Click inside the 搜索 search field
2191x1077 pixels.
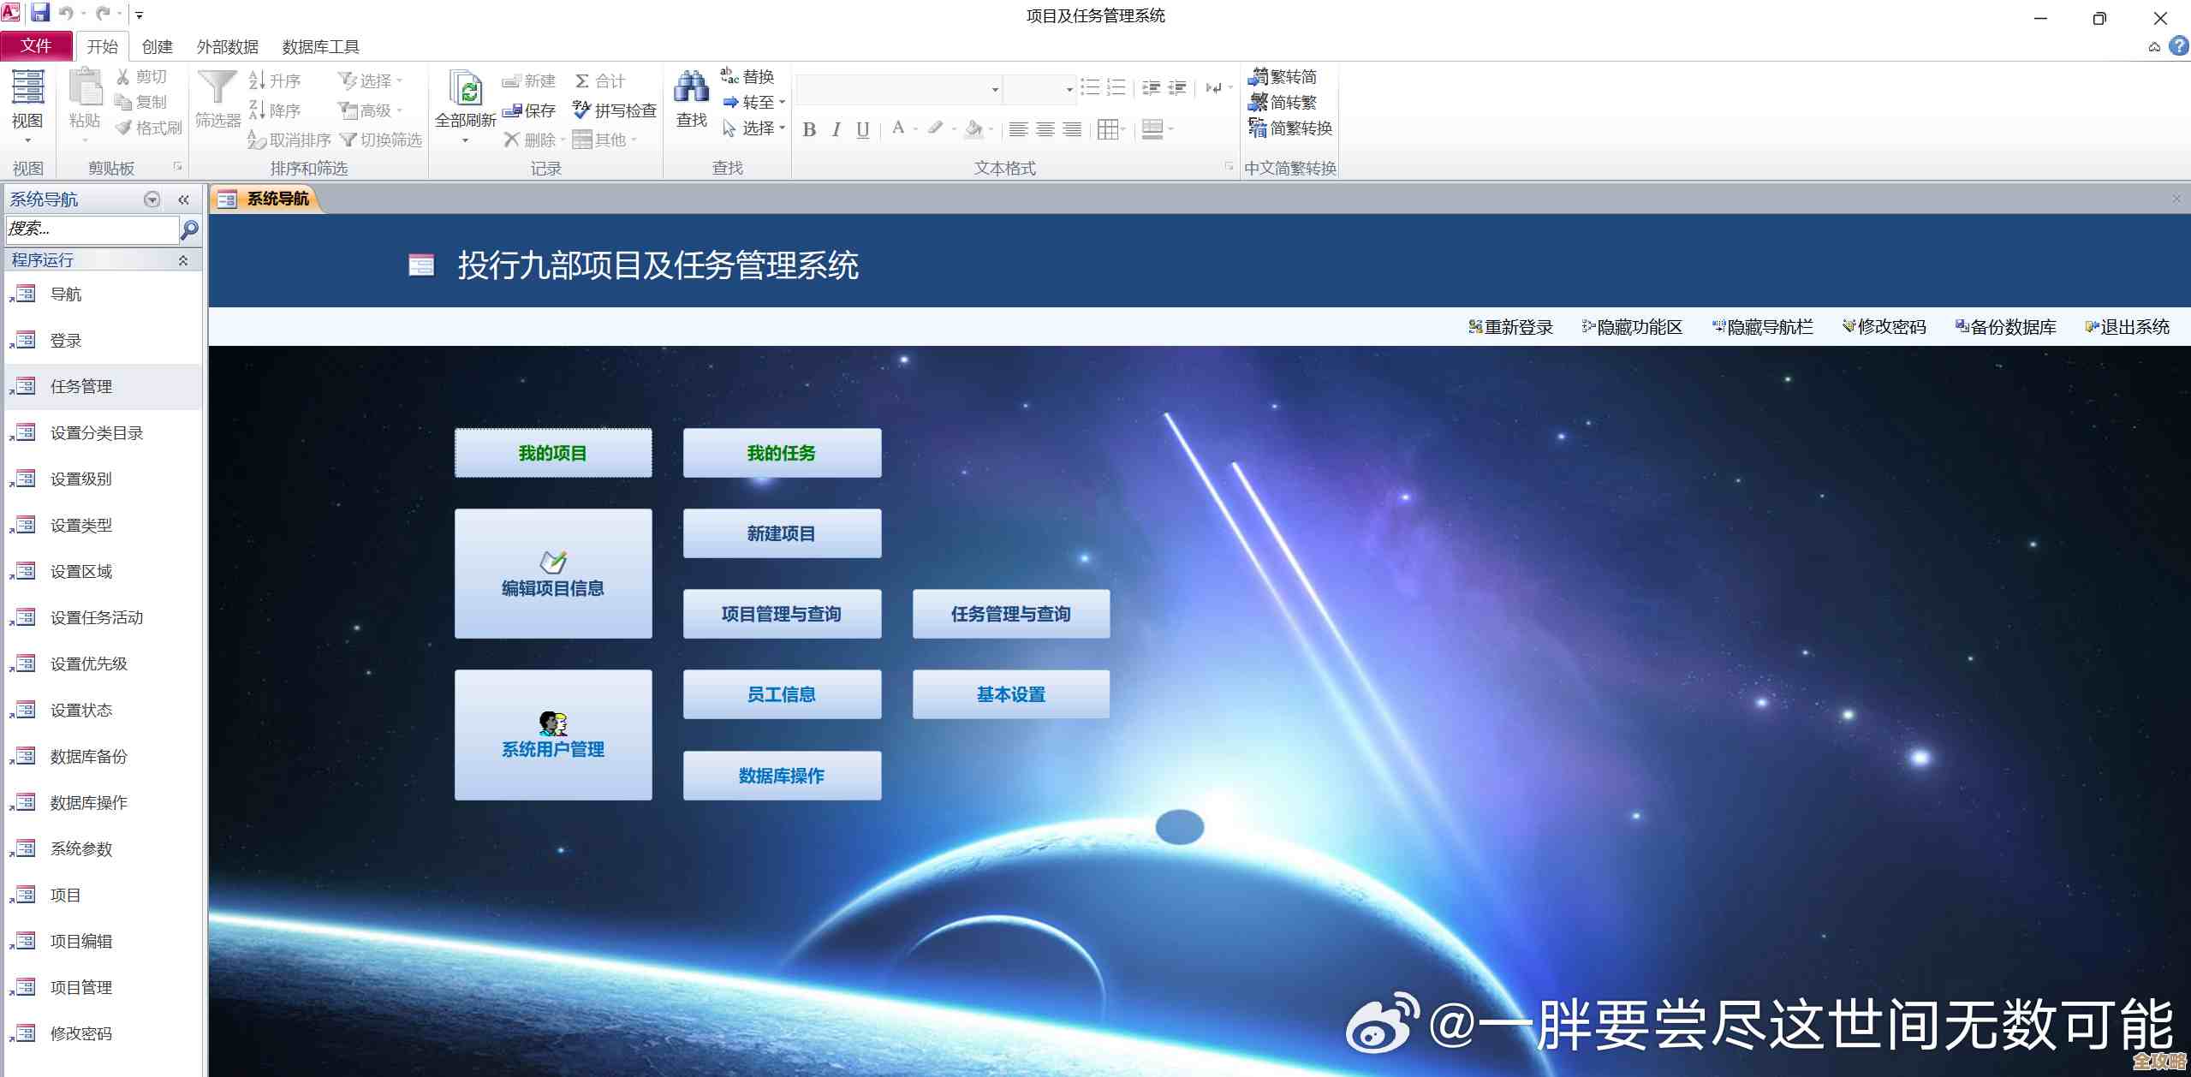[x=90, y=229]
